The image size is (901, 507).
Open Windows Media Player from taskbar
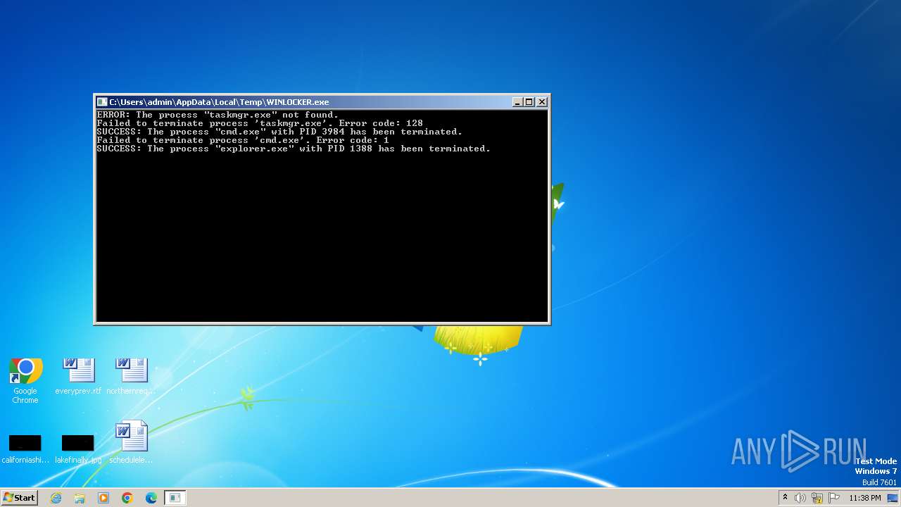[x=103, y=498]
